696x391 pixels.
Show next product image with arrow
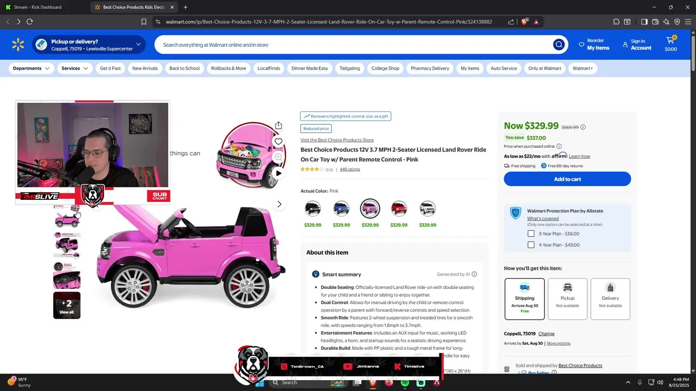point(279,204)
